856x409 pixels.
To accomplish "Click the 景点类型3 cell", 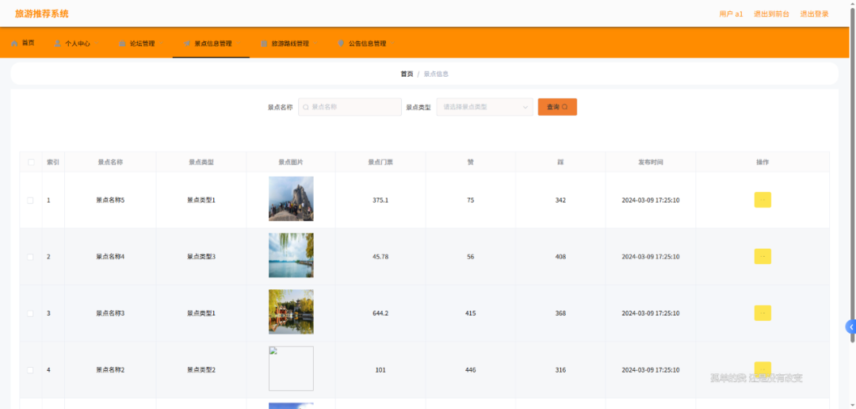I will click(201, 257).
